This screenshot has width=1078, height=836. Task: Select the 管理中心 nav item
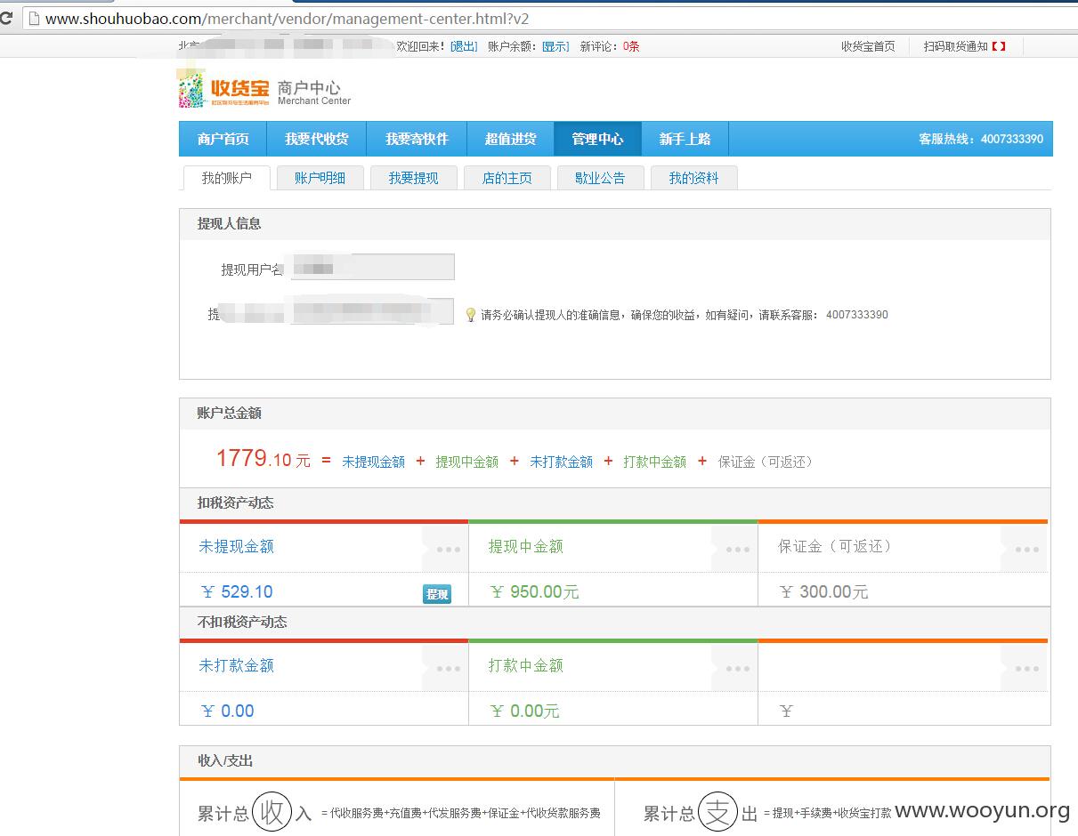point(597,139)
